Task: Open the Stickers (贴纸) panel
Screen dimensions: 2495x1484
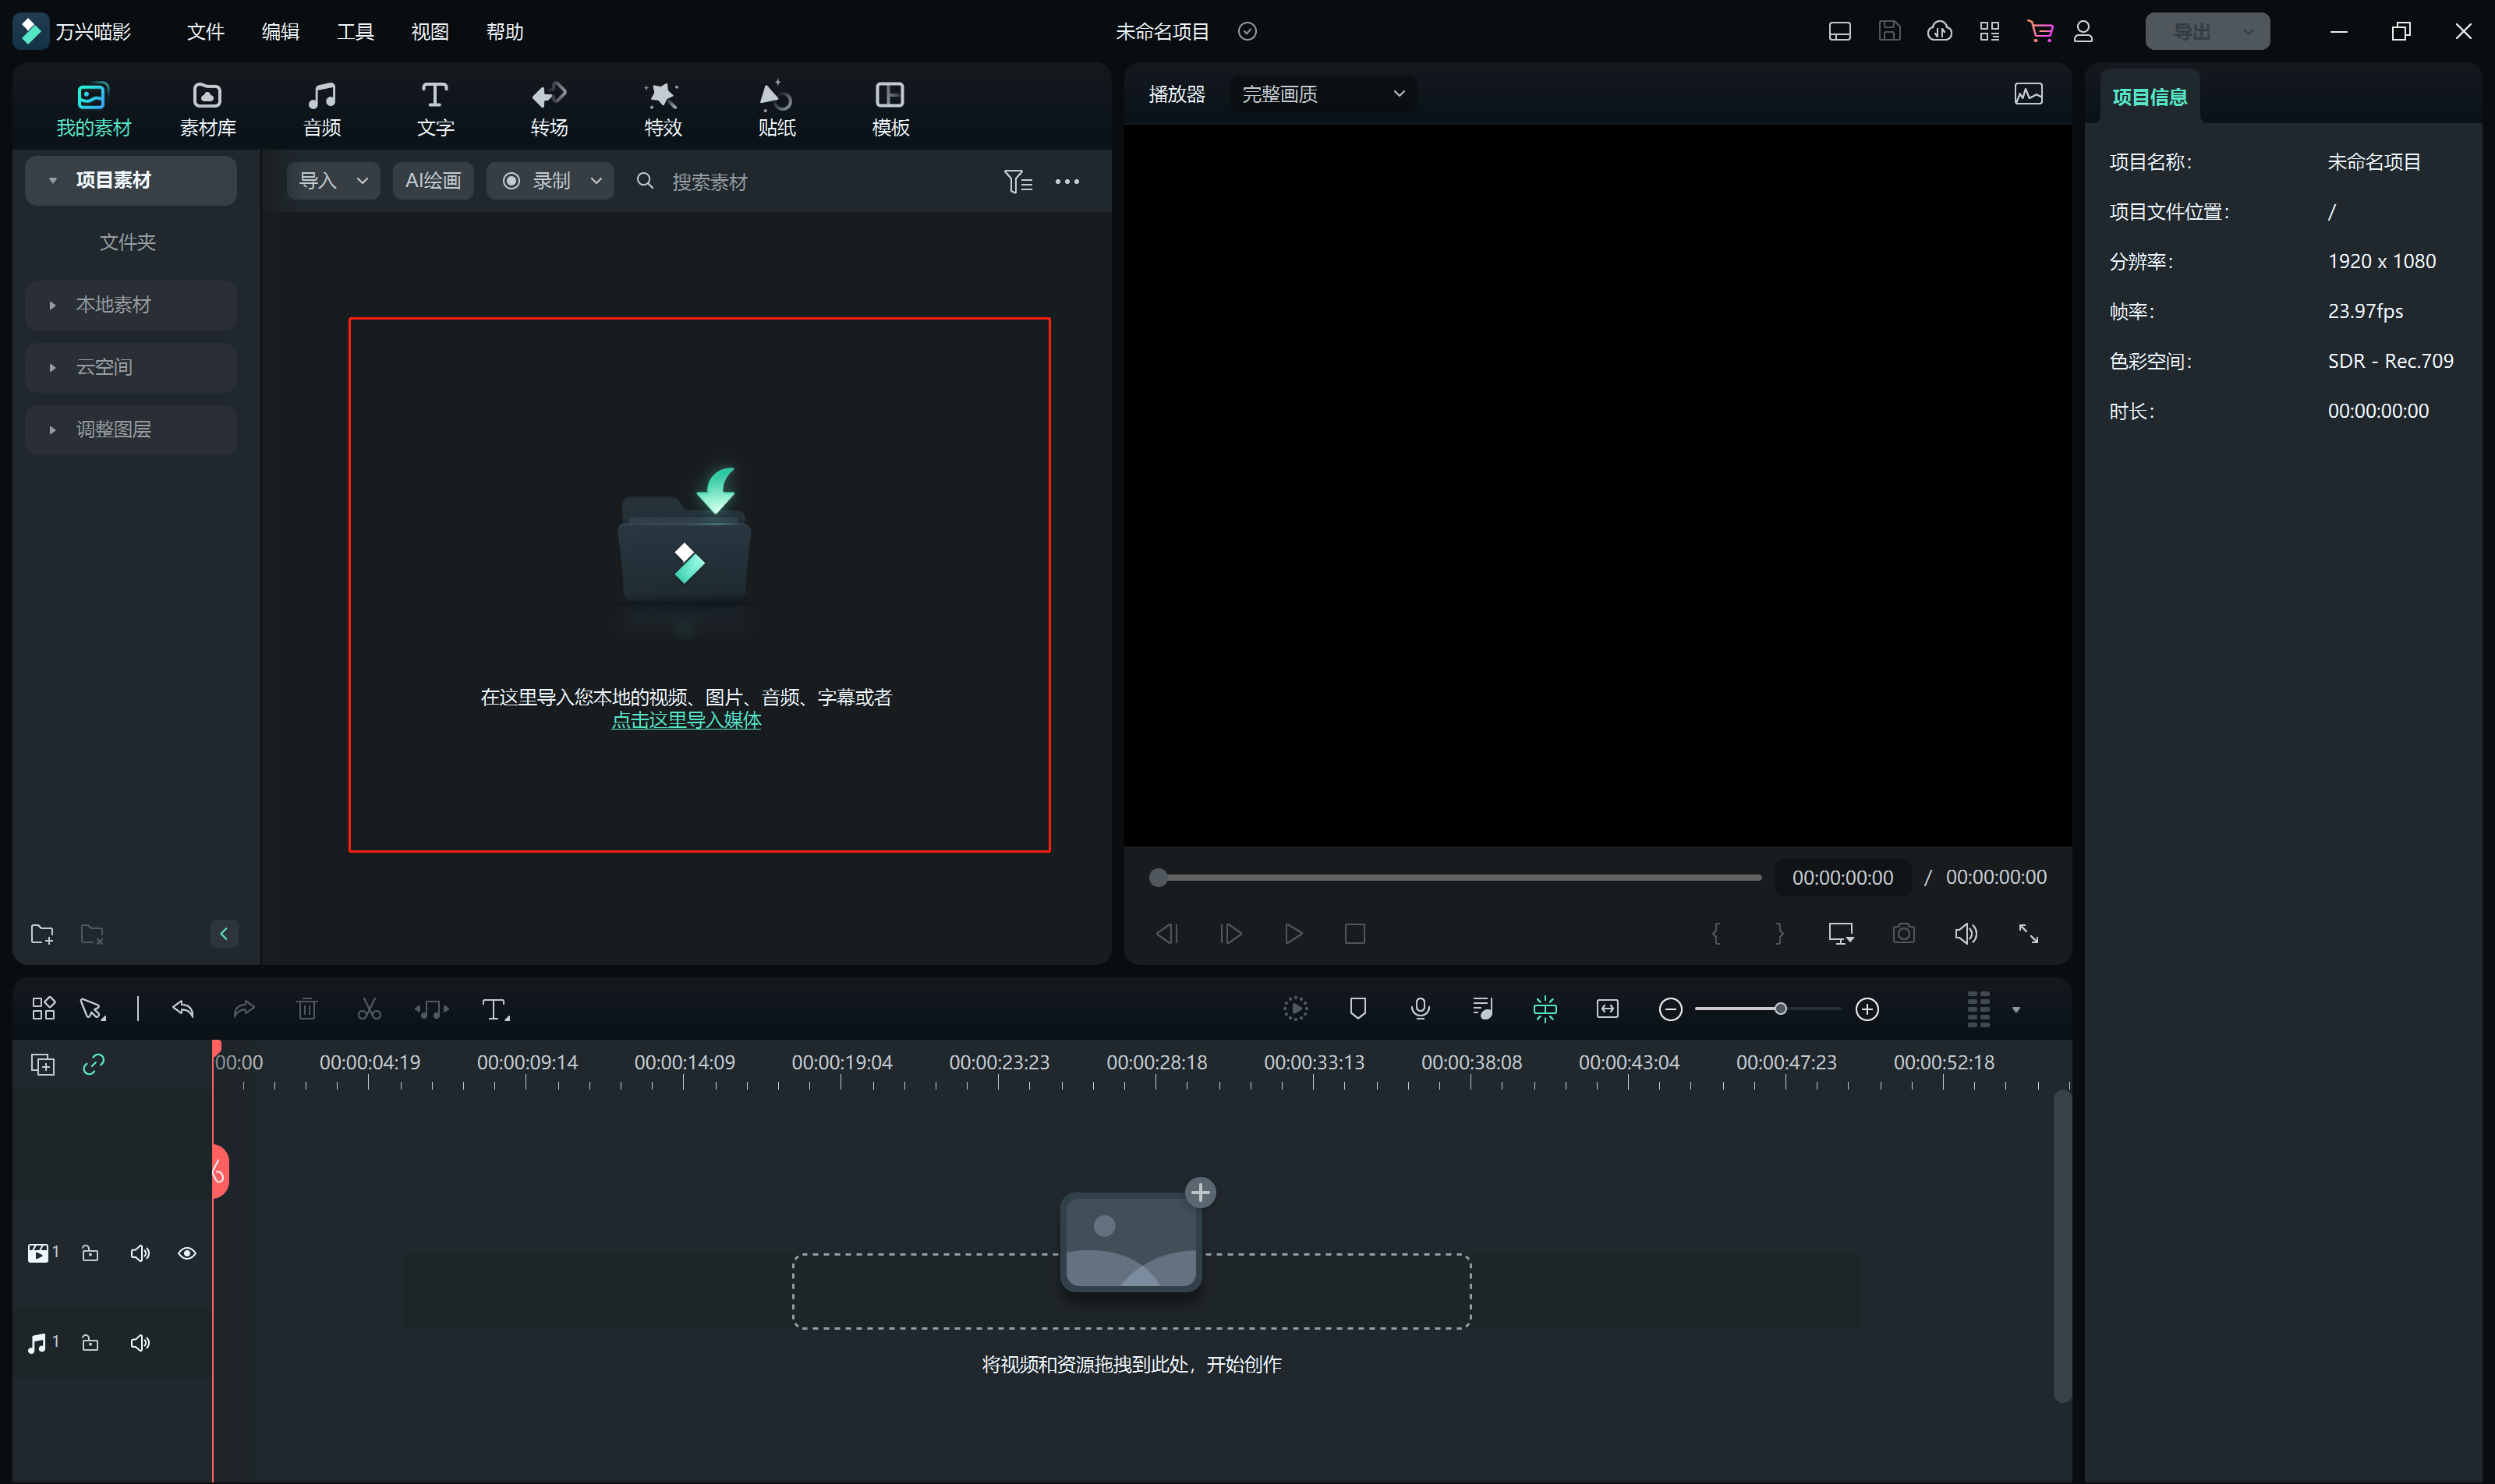Action: point(775,108)
